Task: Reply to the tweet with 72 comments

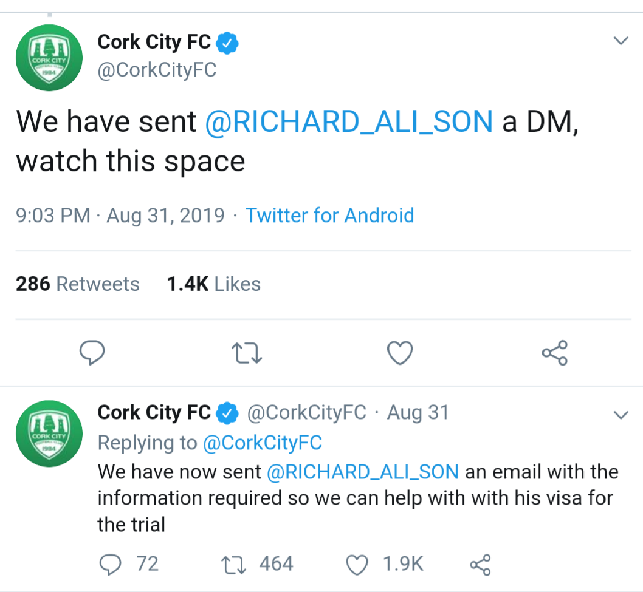Action: pyautogui.click(x=111, y=565)
